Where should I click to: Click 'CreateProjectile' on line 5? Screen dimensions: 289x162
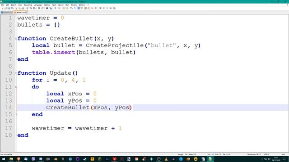(115, 45)
